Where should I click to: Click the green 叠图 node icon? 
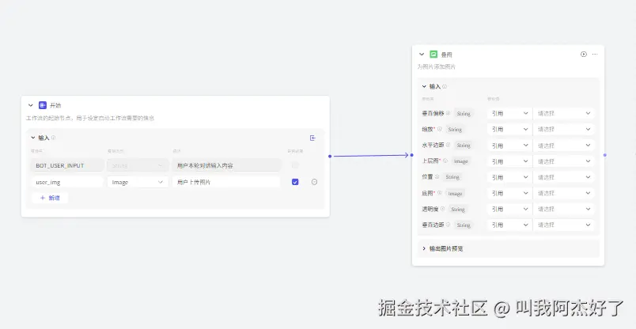pos(433,55)
